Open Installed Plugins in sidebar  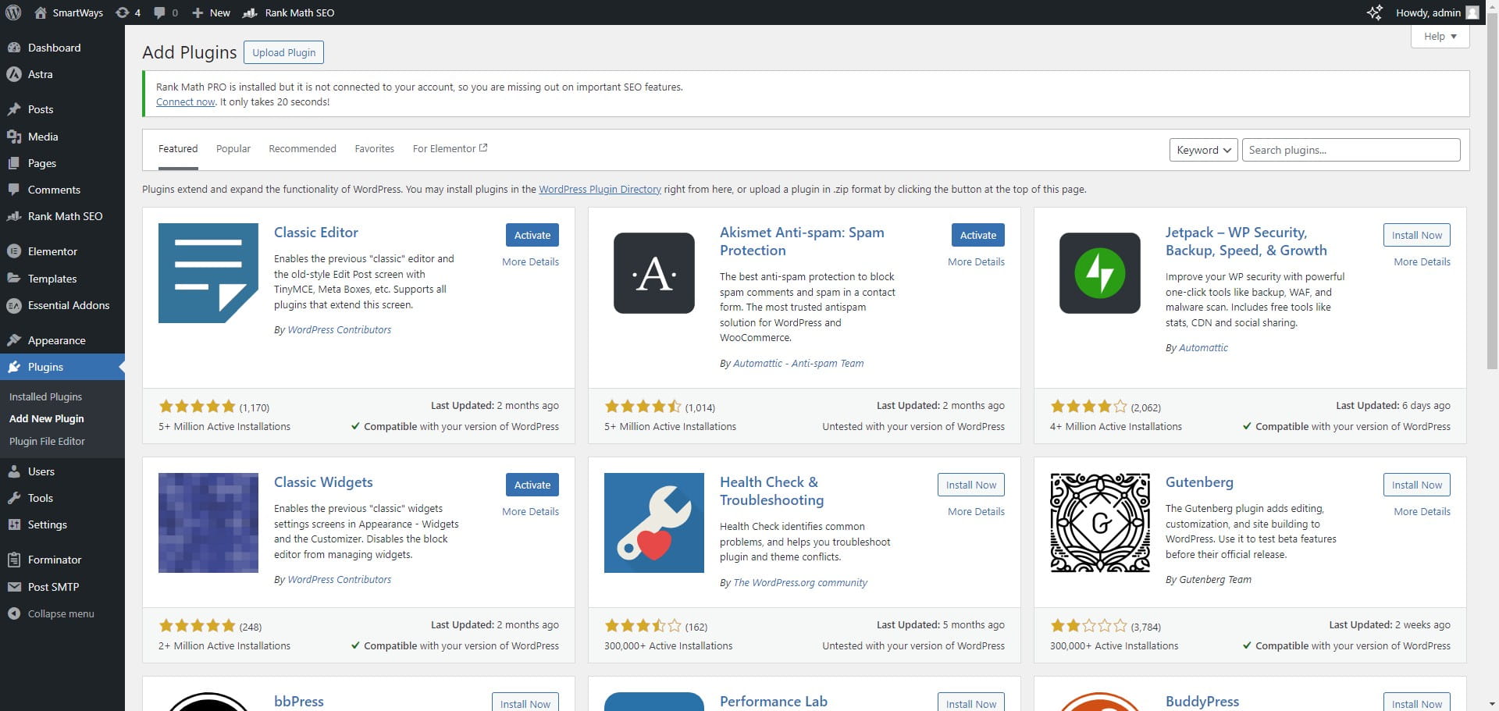45,396
